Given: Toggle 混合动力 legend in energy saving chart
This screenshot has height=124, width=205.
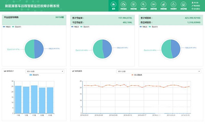Looking at the screenshot, I should coord(85,27).
